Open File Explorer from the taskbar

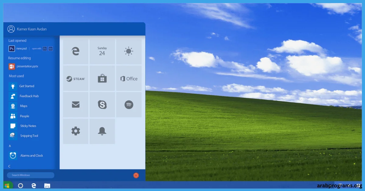coord(47,186)
